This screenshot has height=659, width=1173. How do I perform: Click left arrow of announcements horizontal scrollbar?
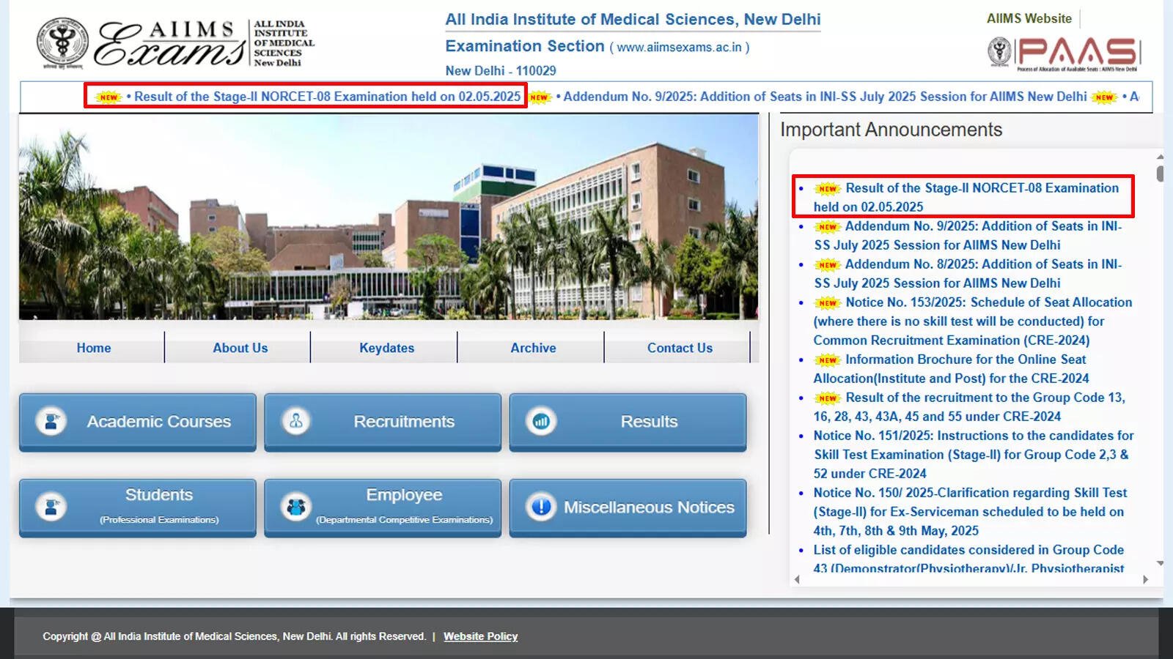pos(797,579)
